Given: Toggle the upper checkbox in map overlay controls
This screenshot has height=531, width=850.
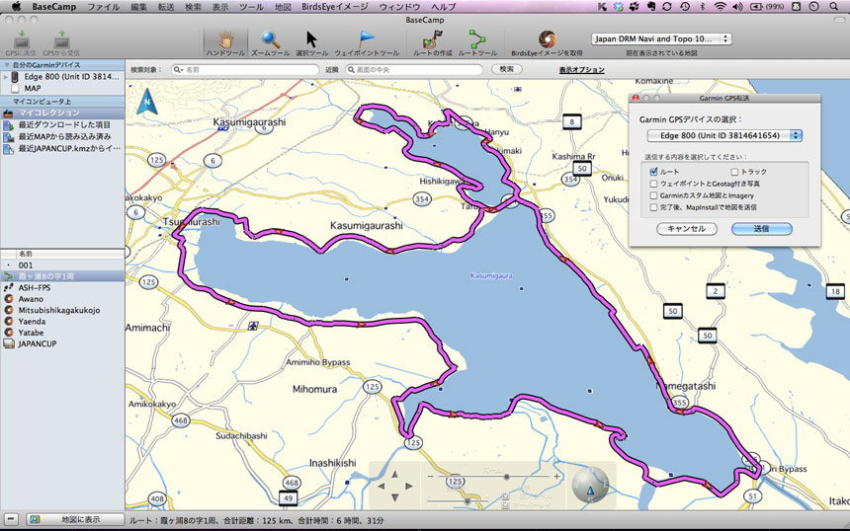Looking at the screenshot, I should (x=506, y=496).
